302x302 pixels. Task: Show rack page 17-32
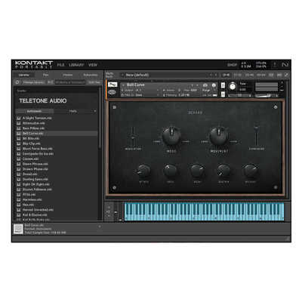(237, 75)
